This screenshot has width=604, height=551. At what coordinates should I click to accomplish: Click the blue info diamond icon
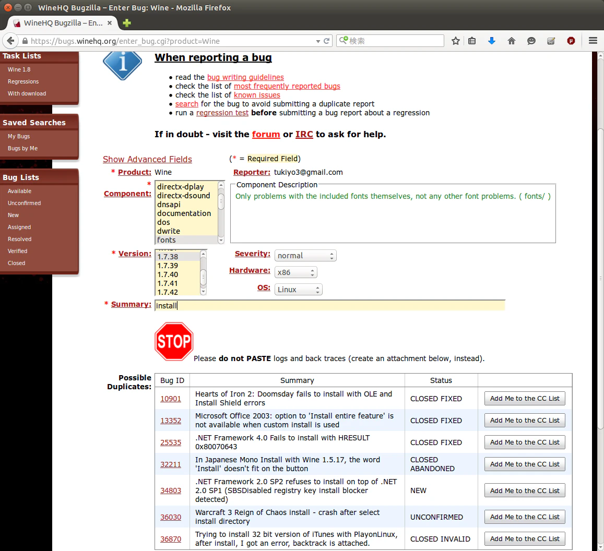pos(123,65)
